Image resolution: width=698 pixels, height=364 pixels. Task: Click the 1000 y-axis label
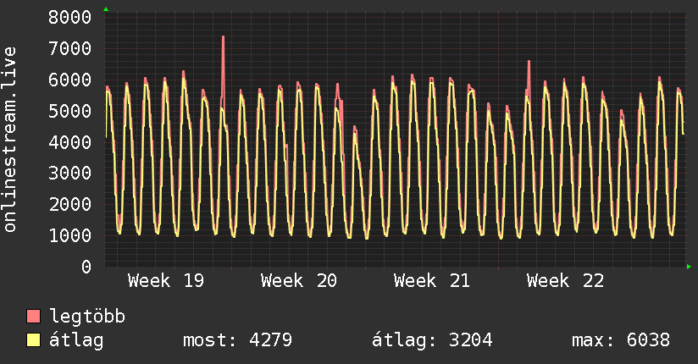(x=70, y=235)
